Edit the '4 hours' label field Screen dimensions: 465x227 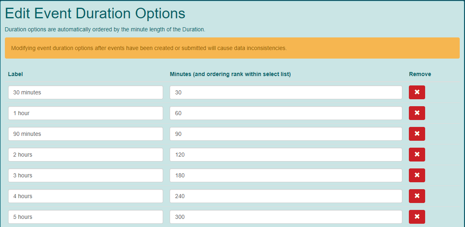click(85, 196)
